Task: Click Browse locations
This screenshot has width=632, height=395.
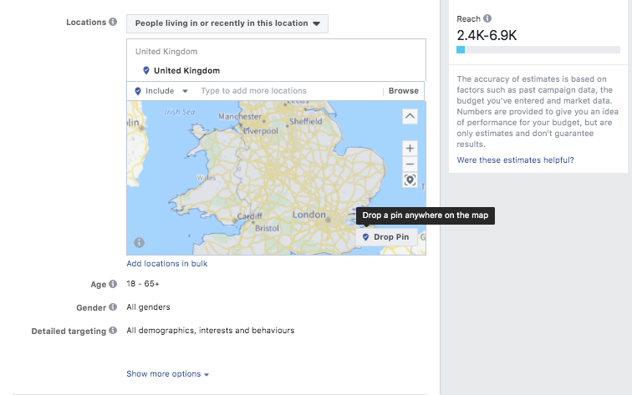Action: [x=403, y=91]
